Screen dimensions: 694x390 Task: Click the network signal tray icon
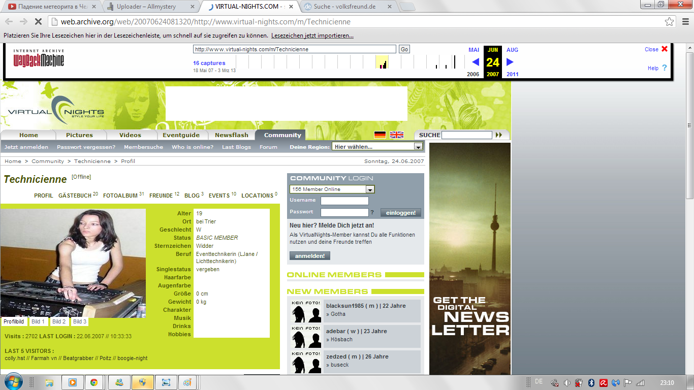[x=640, y=383]
